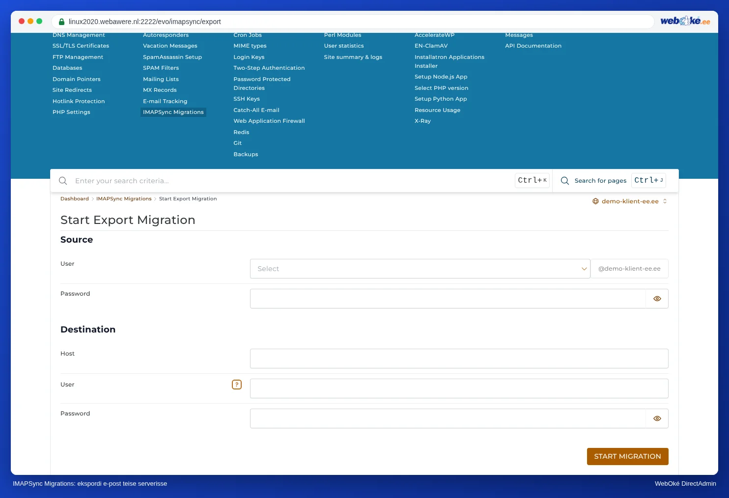Follow the Dashboard breadcrumb link
729x498 pixels.
click(75, 199)
